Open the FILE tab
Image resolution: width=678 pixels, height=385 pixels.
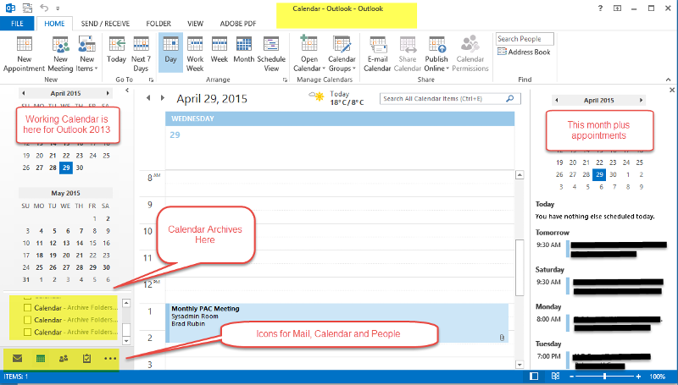tap(17, 24)
